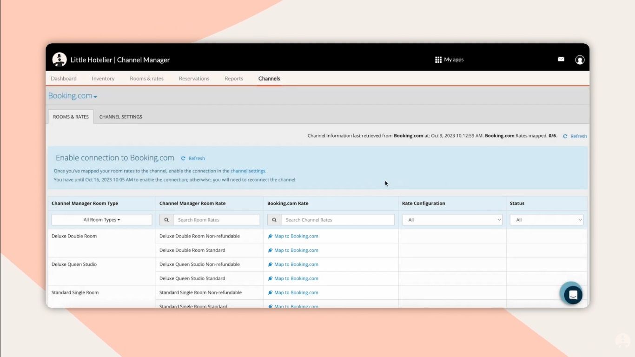Click the channel settings link in banner
Screen dimensions: 635x357
[248, 171]
